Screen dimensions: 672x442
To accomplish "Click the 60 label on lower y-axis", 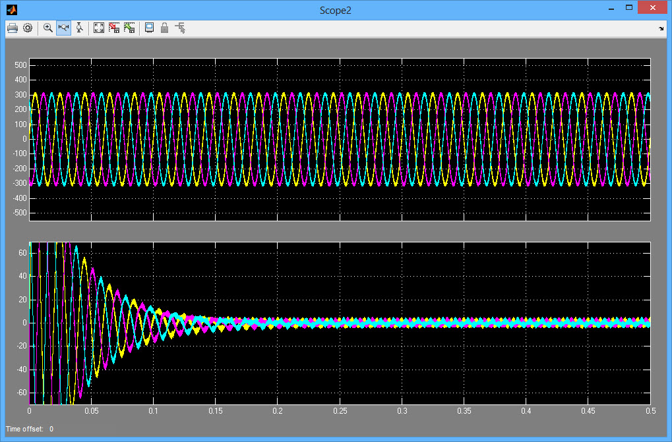I will click(x=22, y=253).
